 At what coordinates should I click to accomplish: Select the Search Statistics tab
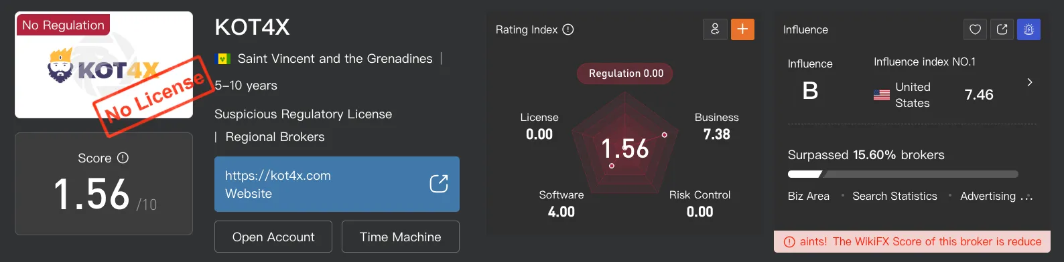(x=894, y=196)
